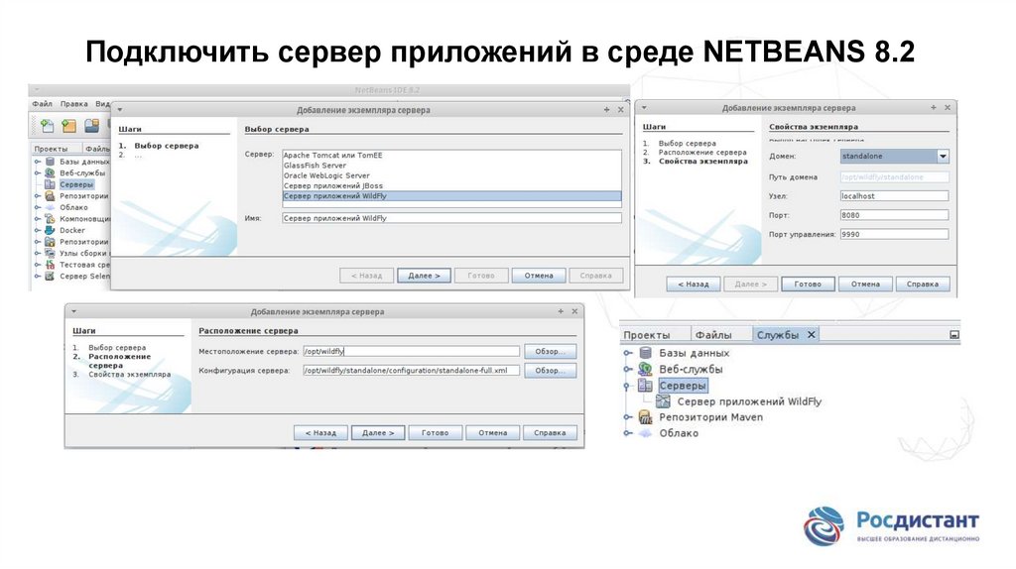The height and width of the screenshot is (569, 1016).
Task: Expand the Сервер Selenium tree node
Action: (38, 276)
